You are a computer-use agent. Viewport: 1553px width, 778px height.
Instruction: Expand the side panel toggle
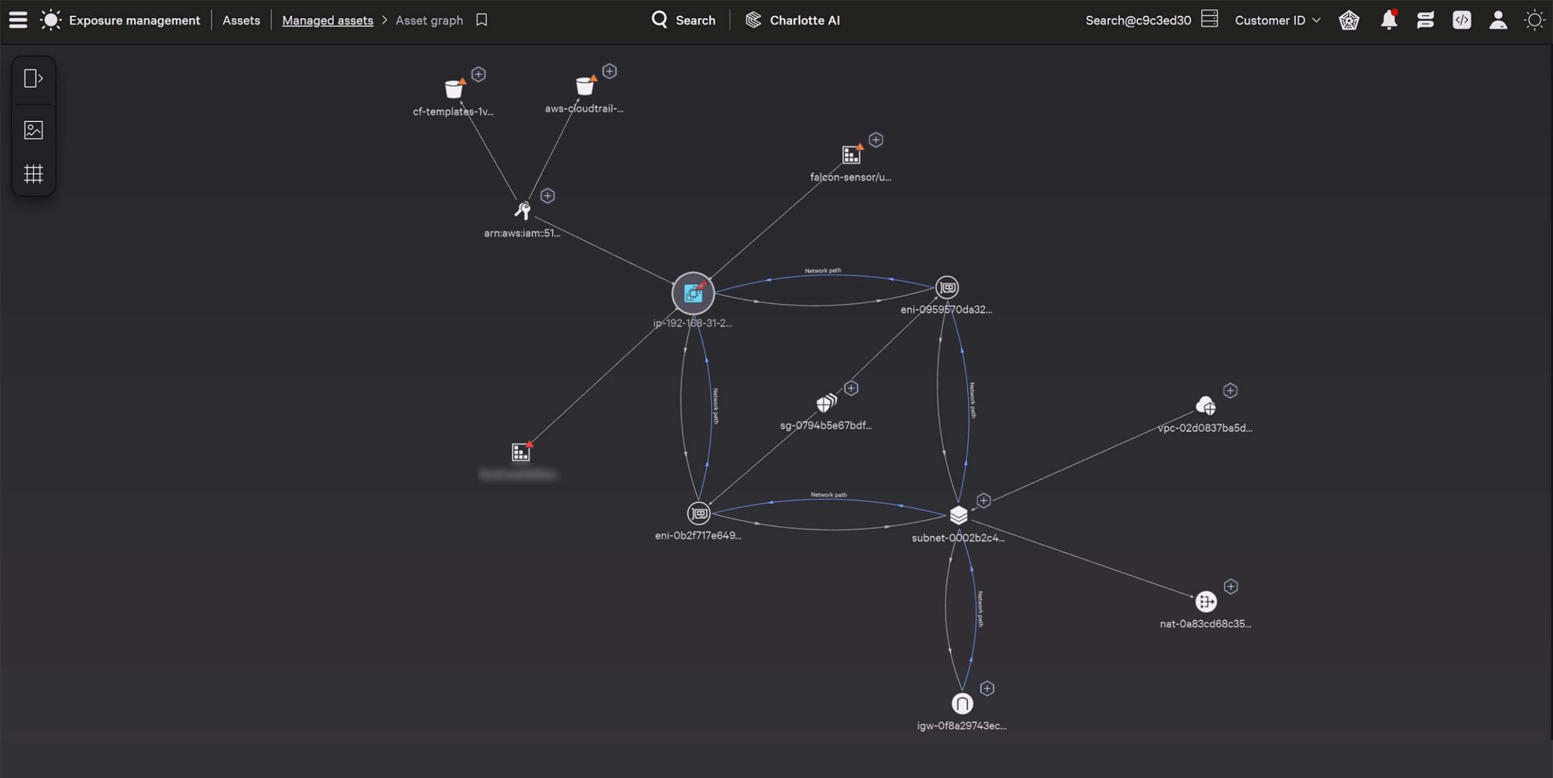(x=33, y=78)
